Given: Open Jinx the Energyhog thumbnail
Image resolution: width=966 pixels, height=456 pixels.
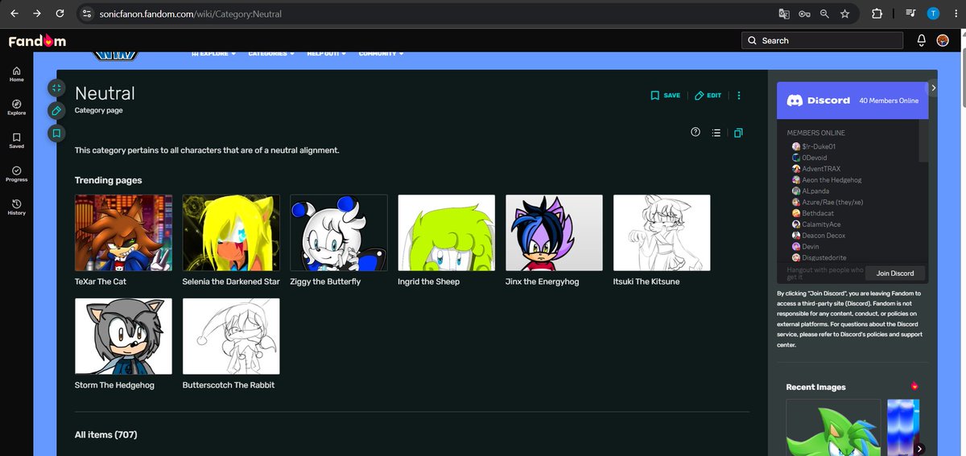Looking at the screenshot, I should point(554,232).
